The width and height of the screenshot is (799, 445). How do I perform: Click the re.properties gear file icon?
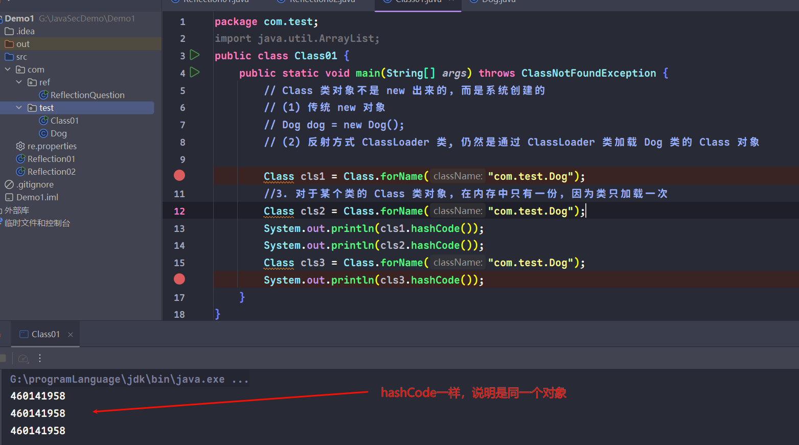click(x=20, y=146)
